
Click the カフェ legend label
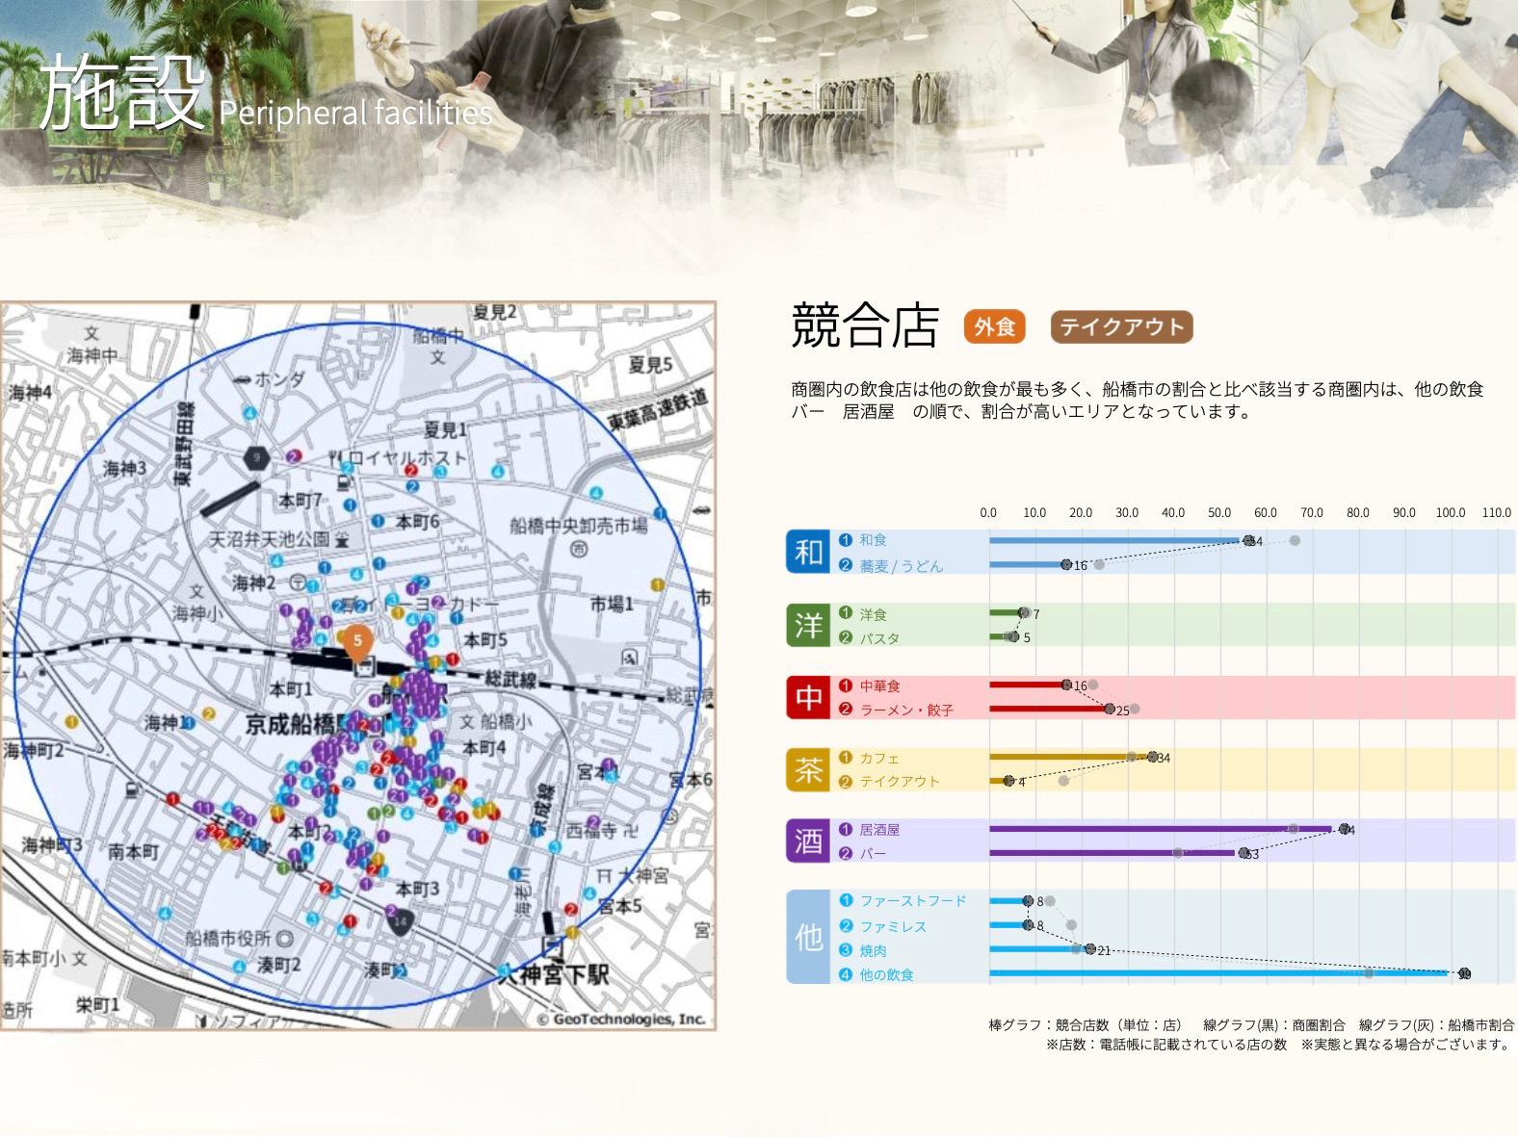click(878, 759)
